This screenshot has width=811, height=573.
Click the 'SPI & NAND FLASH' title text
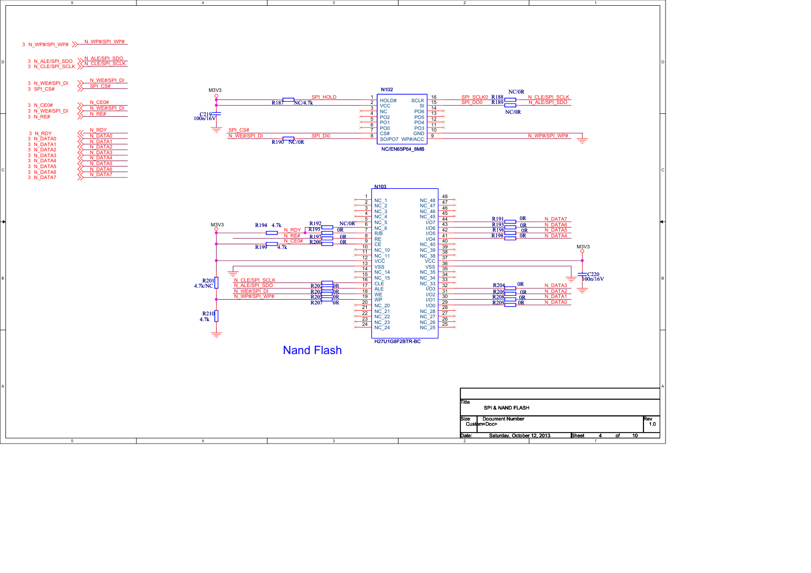507,408
